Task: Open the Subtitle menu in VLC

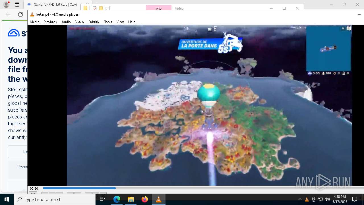Action: [x=94, y=22]
